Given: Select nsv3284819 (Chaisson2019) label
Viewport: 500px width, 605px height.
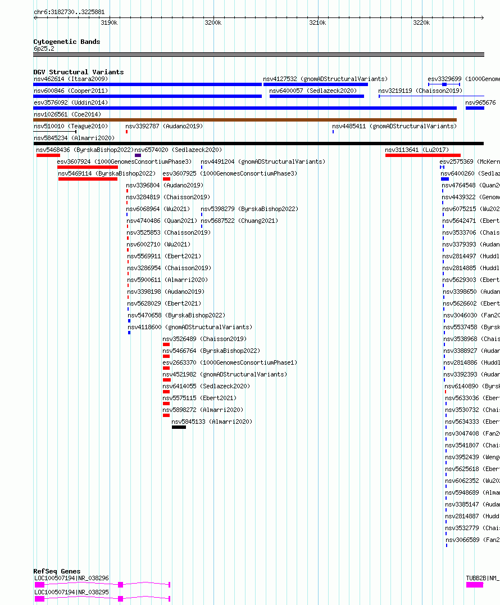Looking at the screenshot, I should point(169,197).
